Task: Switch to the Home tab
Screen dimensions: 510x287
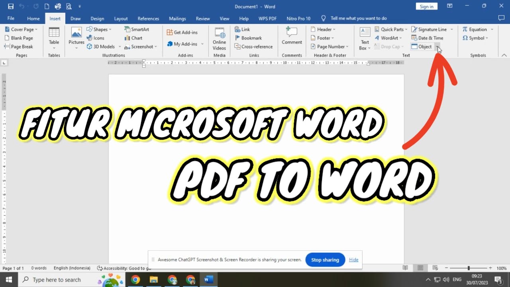Action: click(33, 18)
